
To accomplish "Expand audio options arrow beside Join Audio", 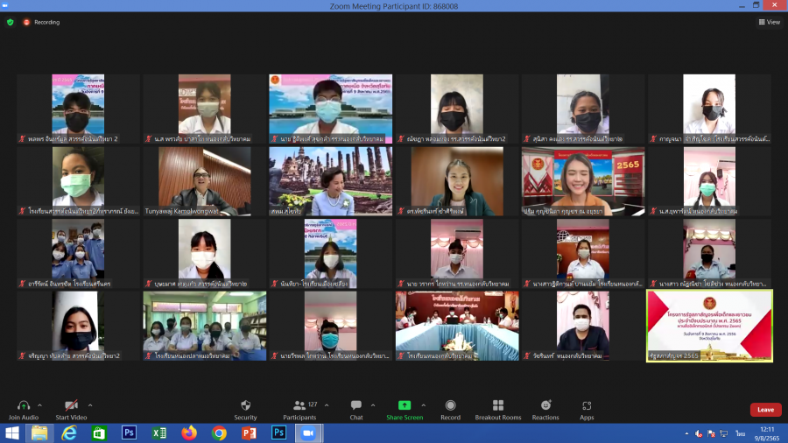I will click(x=41, y=404).
